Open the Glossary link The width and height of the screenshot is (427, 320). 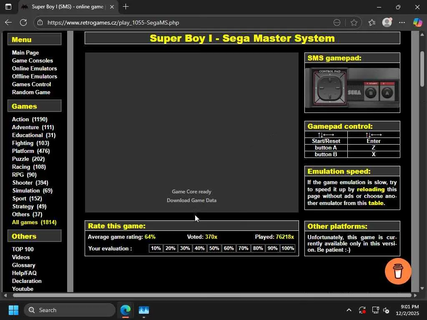click(23, 265)
